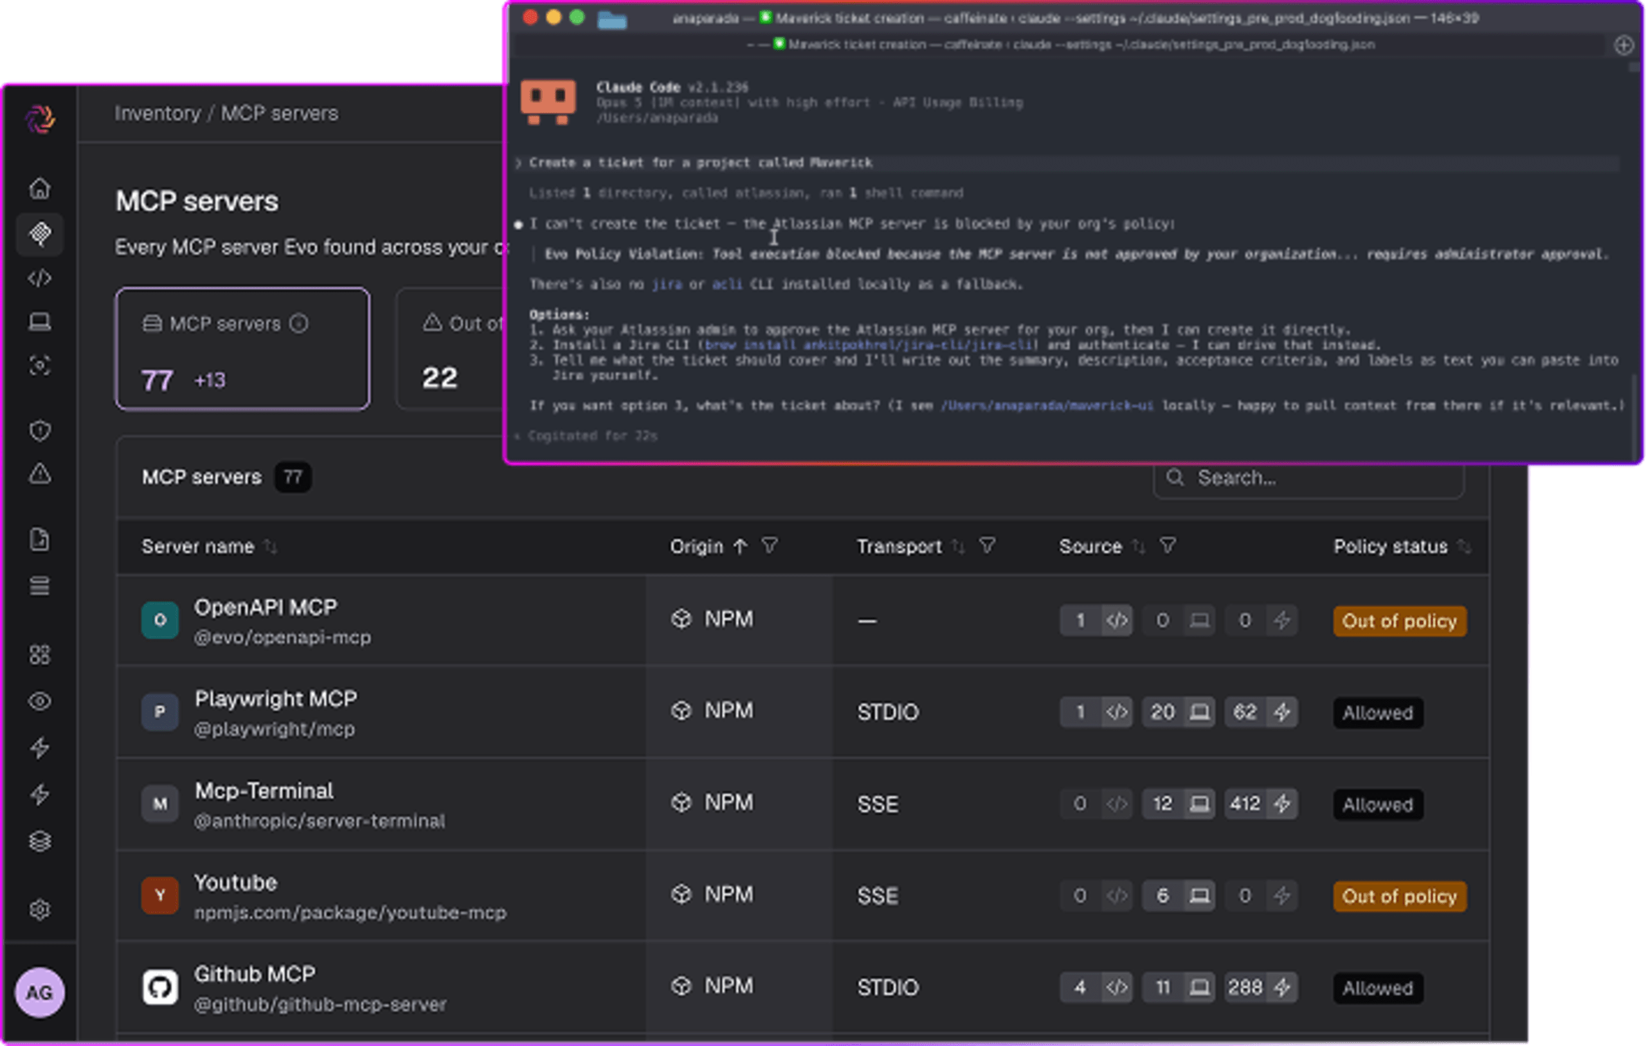Select the Out of policy 22 summary card

(x=451, y=348)
